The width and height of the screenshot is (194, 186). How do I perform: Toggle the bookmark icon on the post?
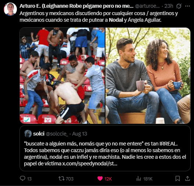coord(178,179)
